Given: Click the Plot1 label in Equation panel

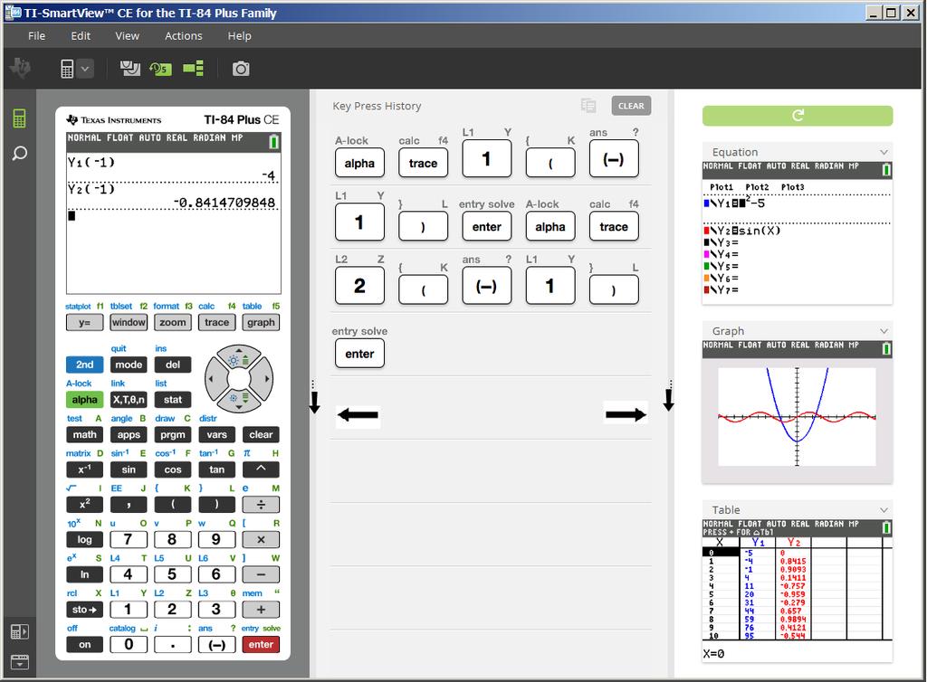Looking at the screenshot, I should click(x=722, y=187).
